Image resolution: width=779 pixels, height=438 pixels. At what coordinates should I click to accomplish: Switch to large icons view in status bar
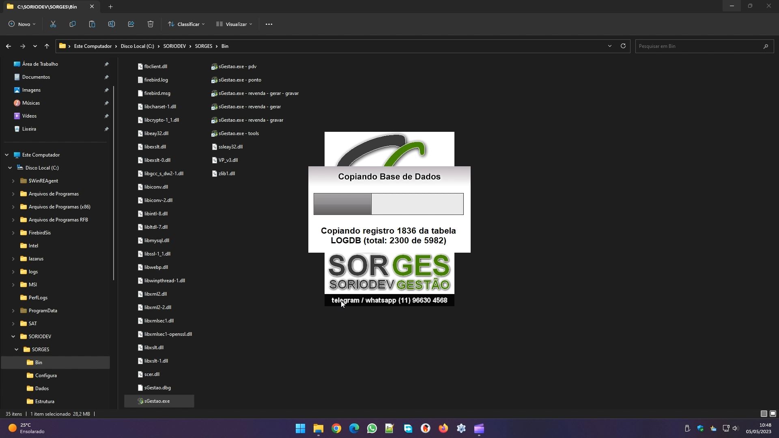(x=773, y=414)
